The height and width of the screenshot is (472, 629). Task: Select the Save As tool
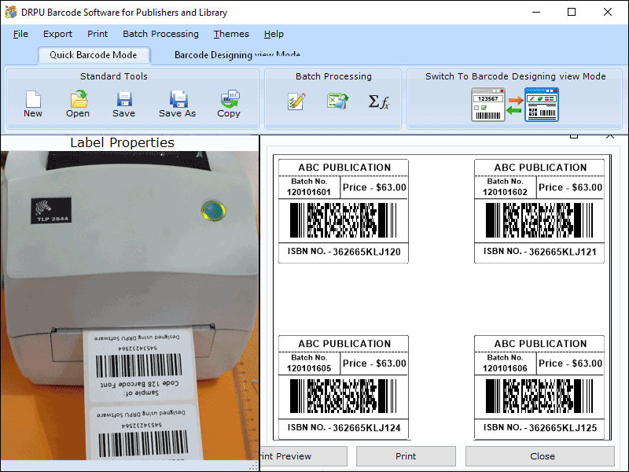177,103
